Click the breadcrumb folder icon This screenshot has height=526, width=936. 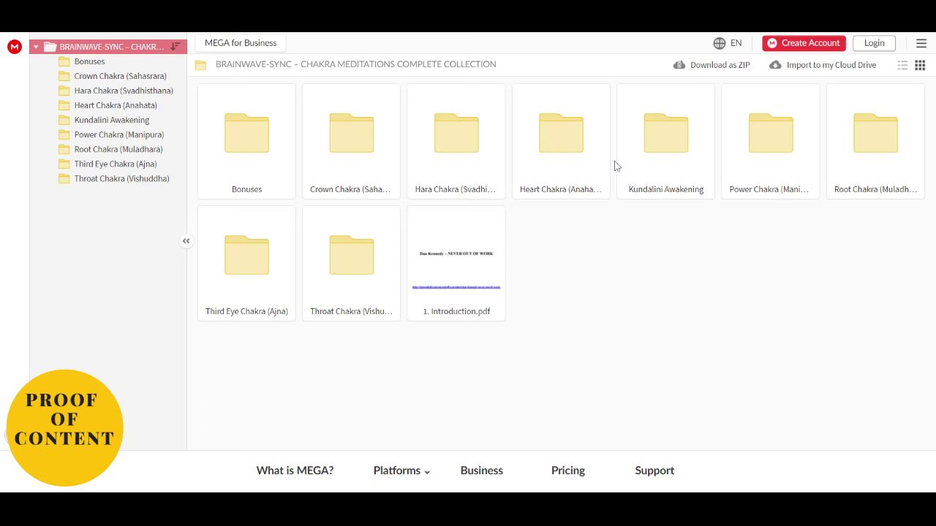200,65
